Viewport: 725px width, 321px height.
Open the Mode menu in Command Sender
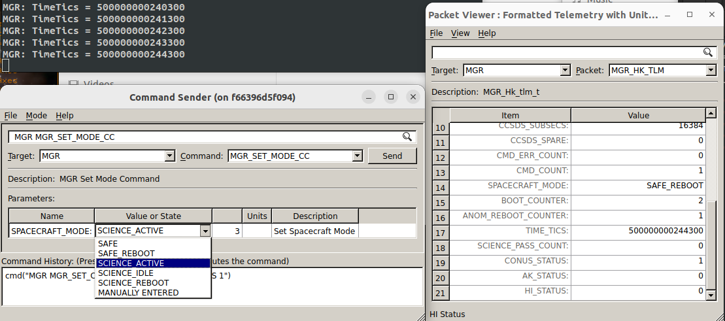pos(36,115)
